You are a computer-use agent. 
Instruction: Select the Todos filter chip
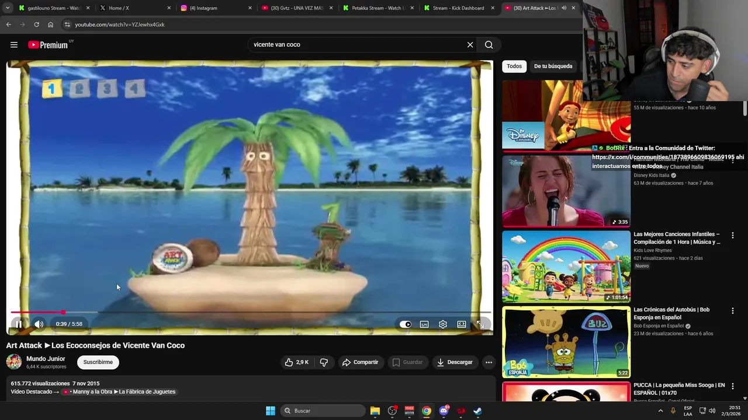(x=514, y=66)
